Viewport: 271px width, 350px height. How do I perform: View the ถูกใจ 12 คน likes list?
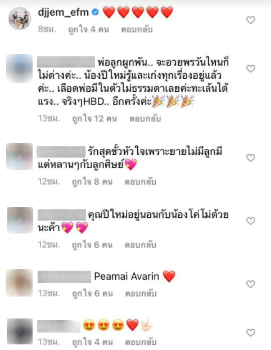[94, 119]
